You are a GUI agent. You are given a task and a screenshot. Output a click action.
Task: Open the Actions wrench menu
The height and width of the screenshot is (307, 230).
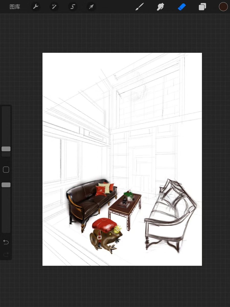[36, 7]
